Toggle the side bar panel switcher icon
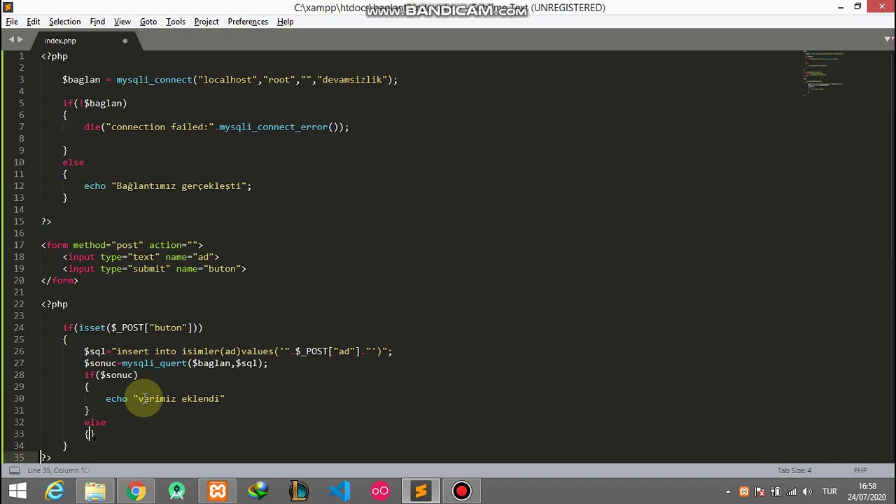 (14, 470)
